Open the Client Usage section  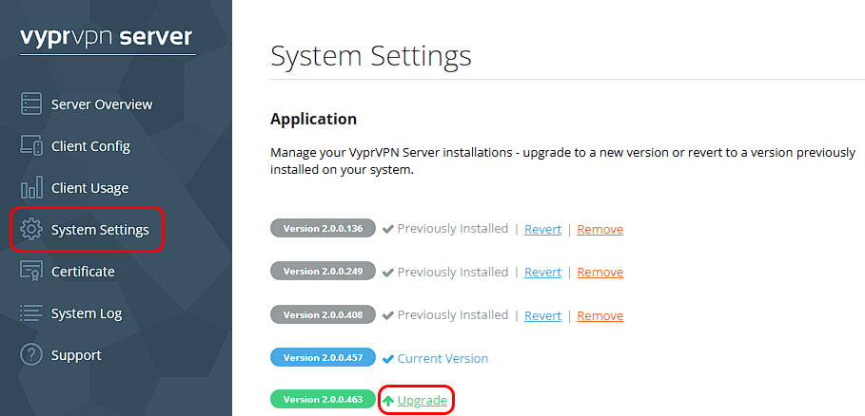[89, 188]
